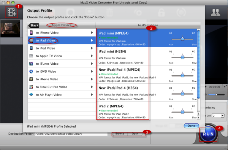Expand the to iPad Video submenu arrow
The image size is (228, 150).
(92, 40)
